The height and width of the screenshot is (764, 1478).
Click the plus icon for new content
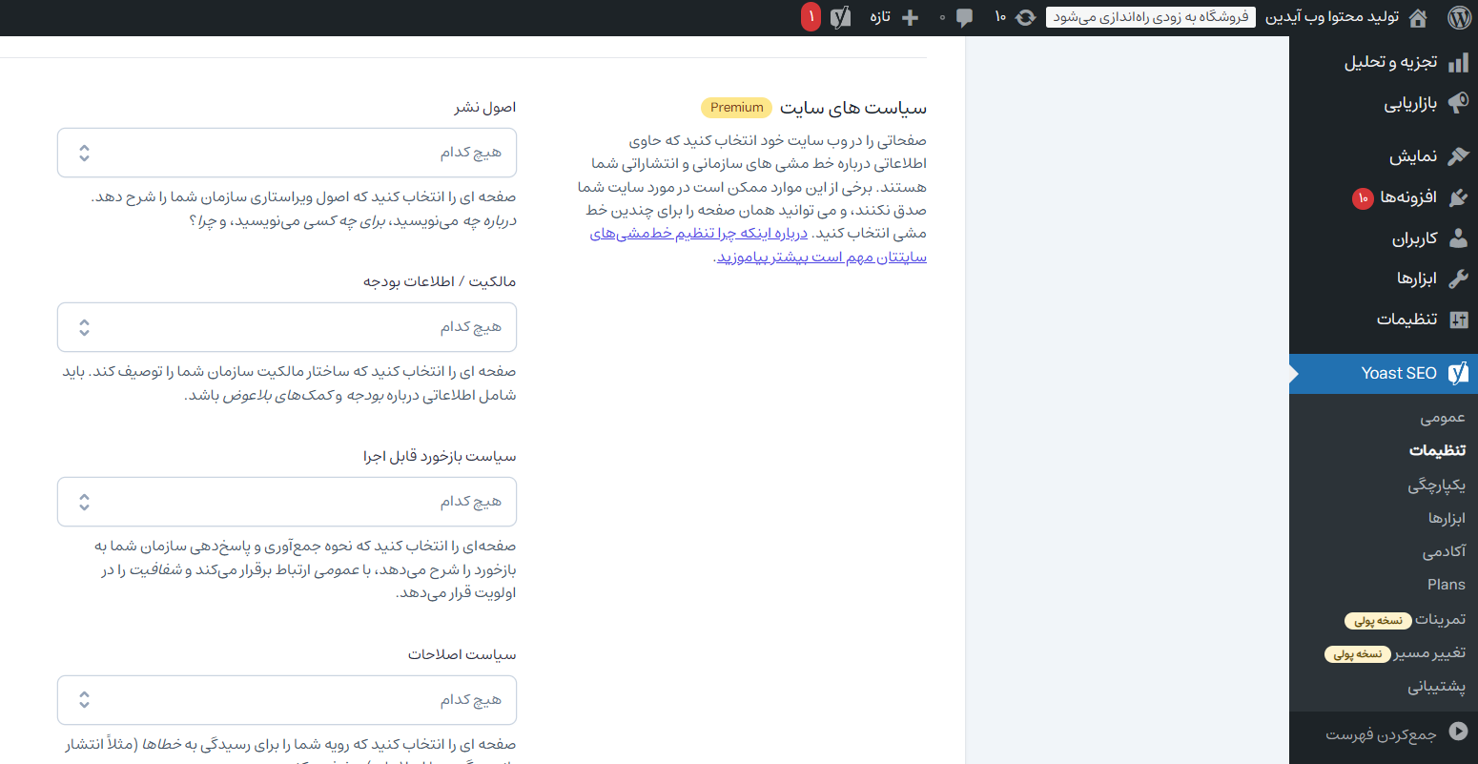tap(910, 17)
